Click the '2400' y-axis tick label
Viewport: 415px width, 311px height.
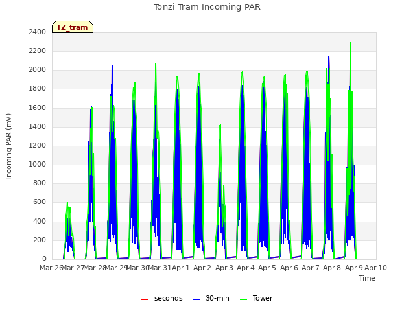point(38,32)
